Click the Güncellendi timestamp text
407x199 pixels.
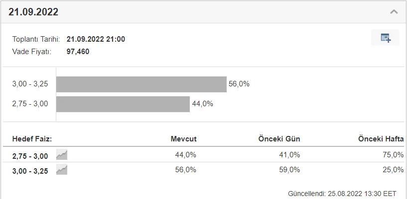point(342,193)
